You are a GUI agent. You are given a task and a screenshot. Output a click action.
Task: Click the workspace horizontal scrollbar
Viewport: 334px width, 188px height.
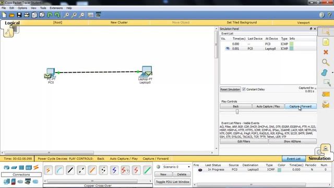pos(49,152)
